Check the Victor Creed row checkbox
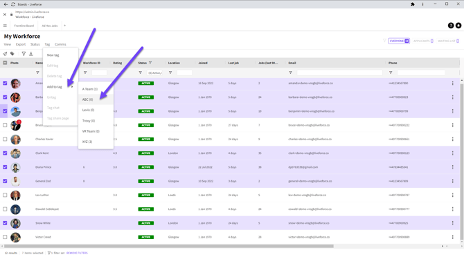Viewport: 464px width, 257px height. [x=5, y=237]
